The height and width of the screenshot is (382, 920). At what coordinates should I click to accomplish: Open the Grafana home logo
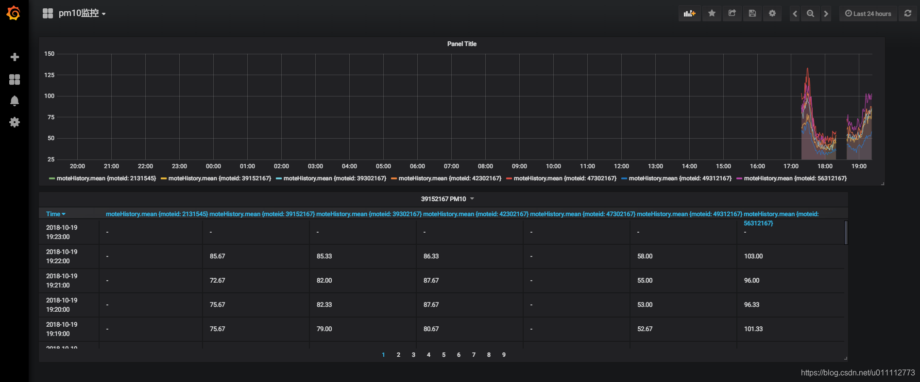point(14,13)
